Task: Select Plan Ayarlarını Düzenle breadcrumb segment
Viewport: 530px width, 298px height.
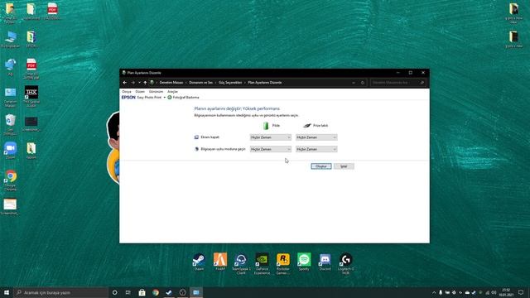Action: 265,83
